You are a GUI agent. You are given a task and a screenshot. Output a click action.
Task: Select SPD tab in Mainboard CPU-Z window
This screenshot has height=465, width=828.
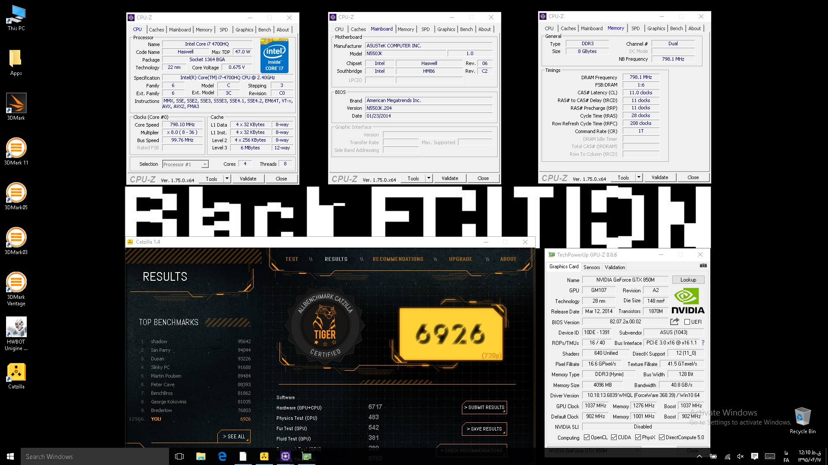425,29
